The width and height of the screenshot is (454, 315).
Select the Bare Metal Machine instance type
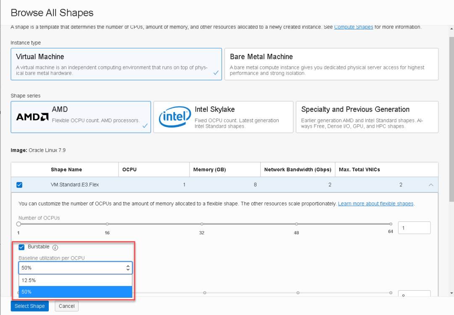coord(331,64)
